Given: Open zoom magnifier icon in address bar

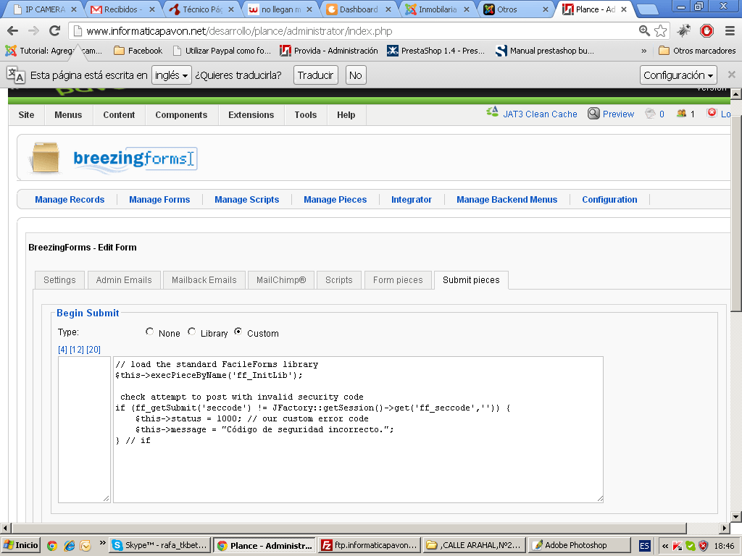Looking at the screenshot, I should coord(644,30).
